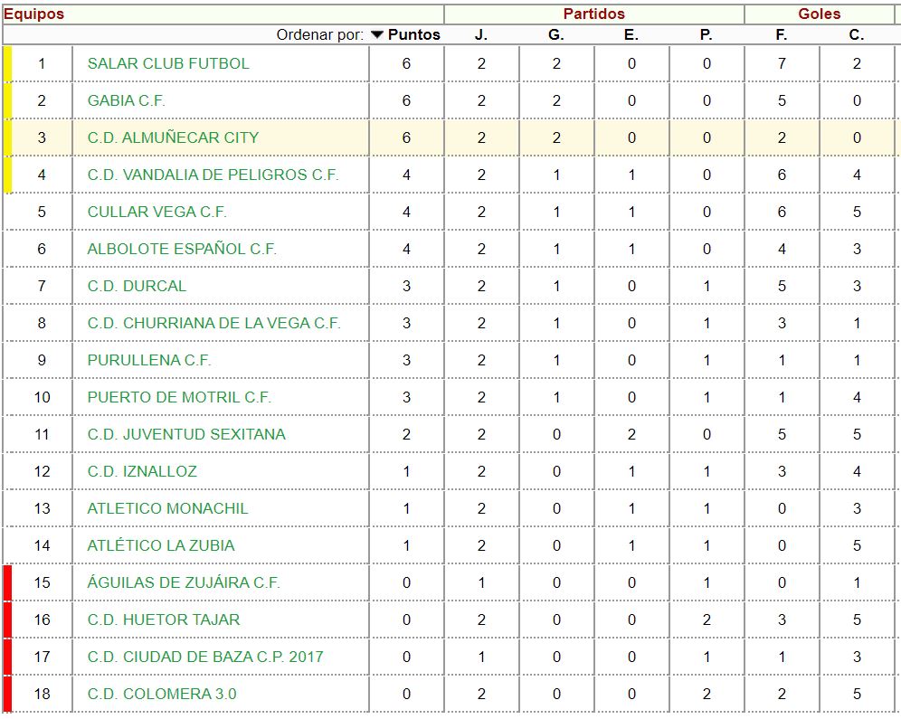The width and height of the screenshot is (901, 719).
Task: Sort by G. wins column header
Action: (556, 35)
